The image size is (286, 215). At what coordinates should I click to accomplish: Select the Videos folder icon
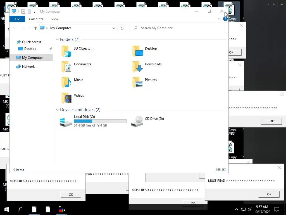(66, 98)
